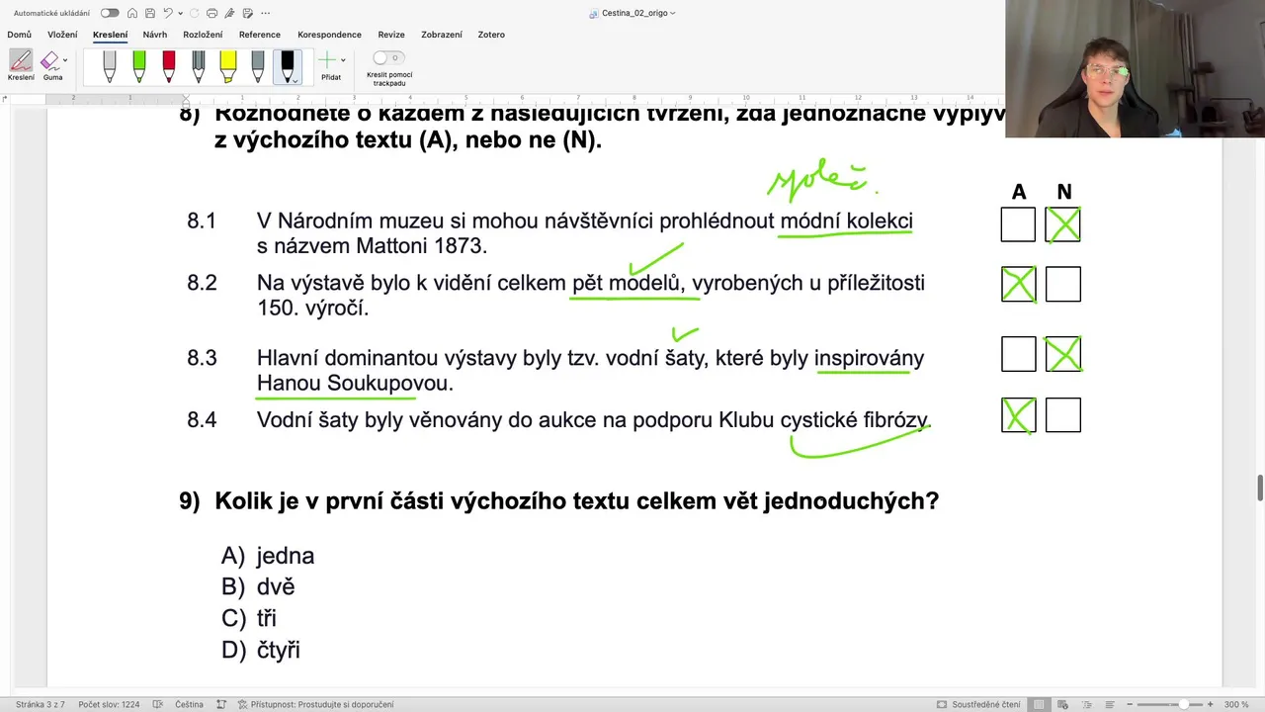The height and width of the screenshot is (712, 1265).
Task: Click answer option 'C) tři'
Action: coord(249,619)
